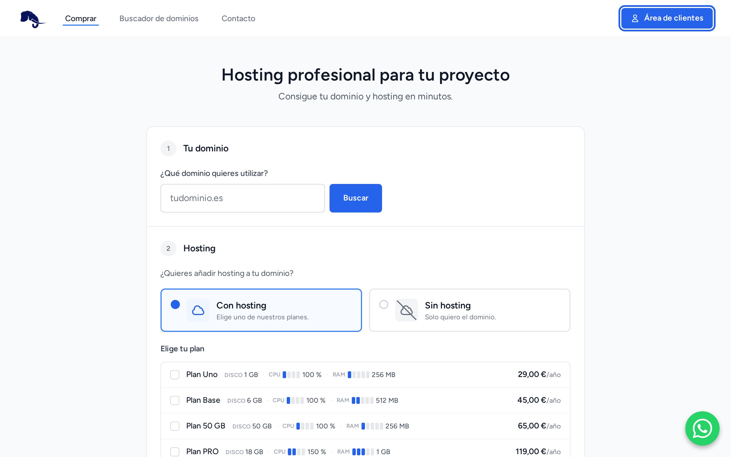Click Elige tu plan label
Image resolution: width=731 pixels, height=457 pixels.
[x=182, y=349]
